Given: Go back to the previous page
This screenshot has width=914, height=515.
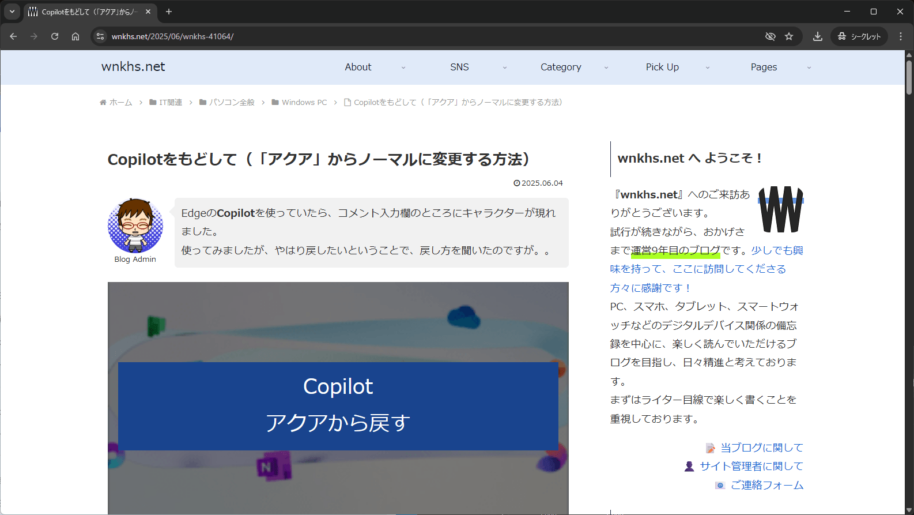Looking at the screenshot, I should pos(13,36).
